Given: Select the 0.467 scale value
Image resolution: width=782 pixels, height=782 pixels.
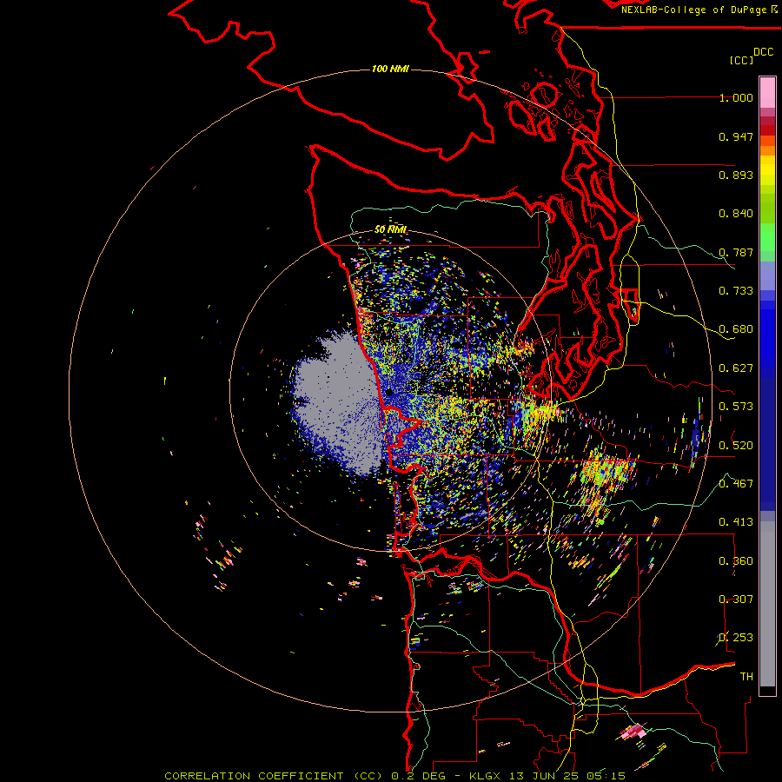Looking at the screenshot, I should coord(736,484).
